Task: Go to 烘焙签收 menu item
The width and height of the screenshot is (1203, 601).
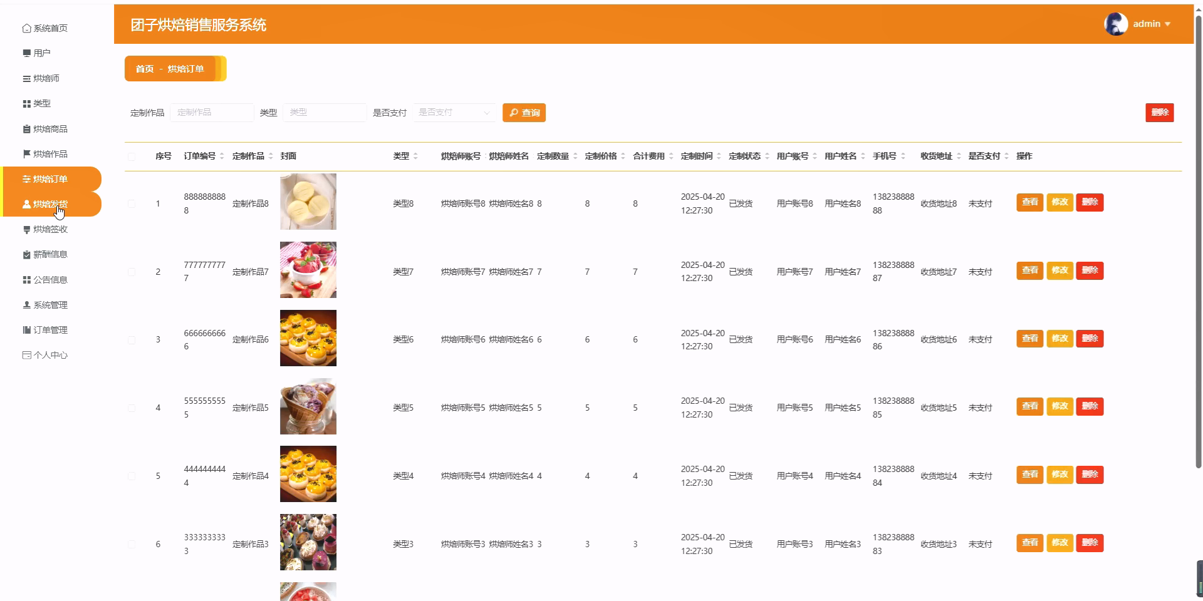Action: [x=50, y=230]
